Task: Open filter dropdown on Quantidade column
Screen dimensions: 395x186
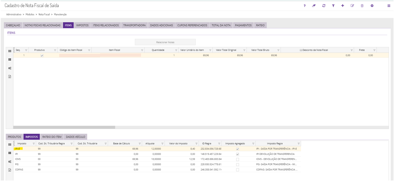Action: pyautogui.click(x=176, y=50)
